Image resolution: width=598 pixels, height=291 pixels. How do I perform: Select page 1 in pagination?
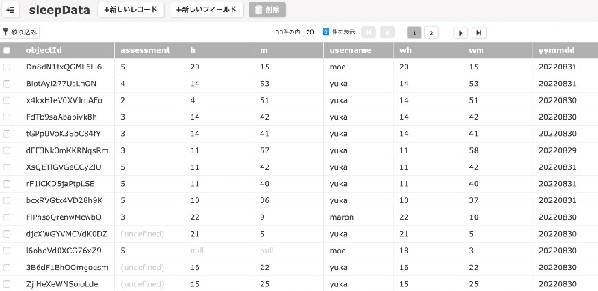coord(414,33)
